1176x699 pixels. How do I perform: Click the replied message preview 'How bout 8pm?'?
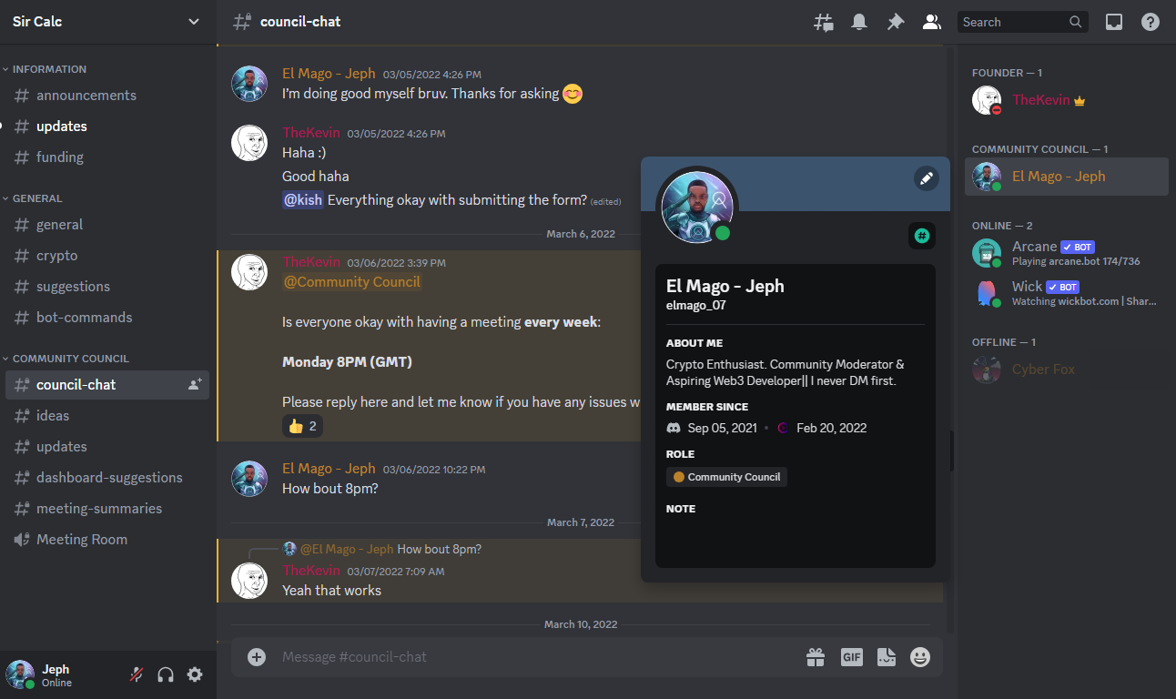click(440, 549)
